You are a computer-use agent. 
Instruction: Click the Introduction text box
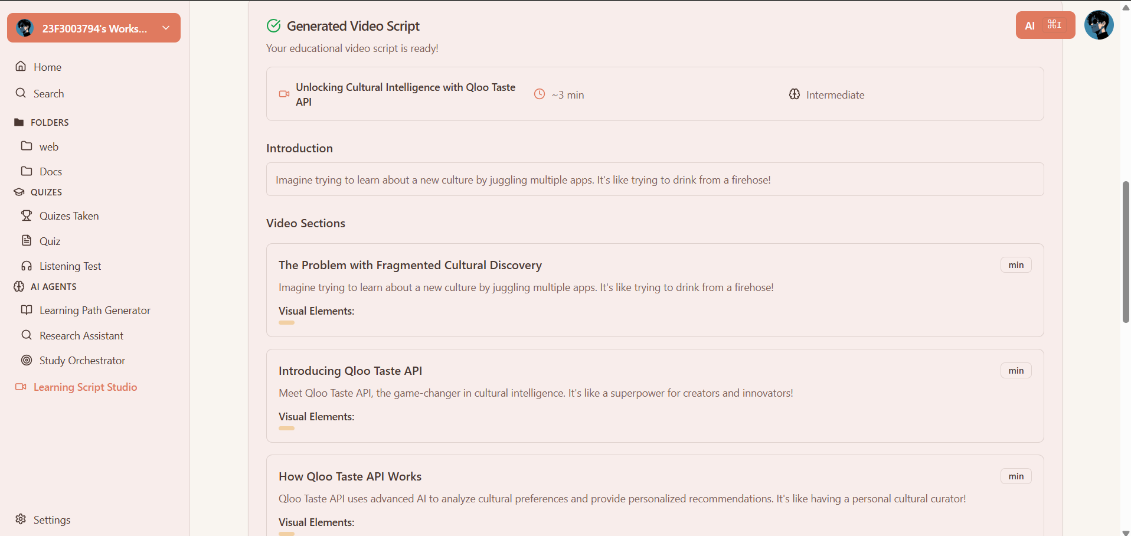(x=655, y=179)
